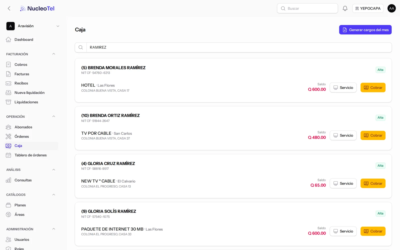Click the Planes icon in the sidebar

[x=8, y=205]
